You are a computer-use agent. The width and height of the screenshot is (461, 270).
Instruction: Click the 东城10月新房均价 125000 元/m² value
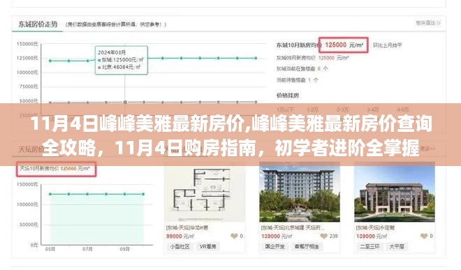point(344,45)
